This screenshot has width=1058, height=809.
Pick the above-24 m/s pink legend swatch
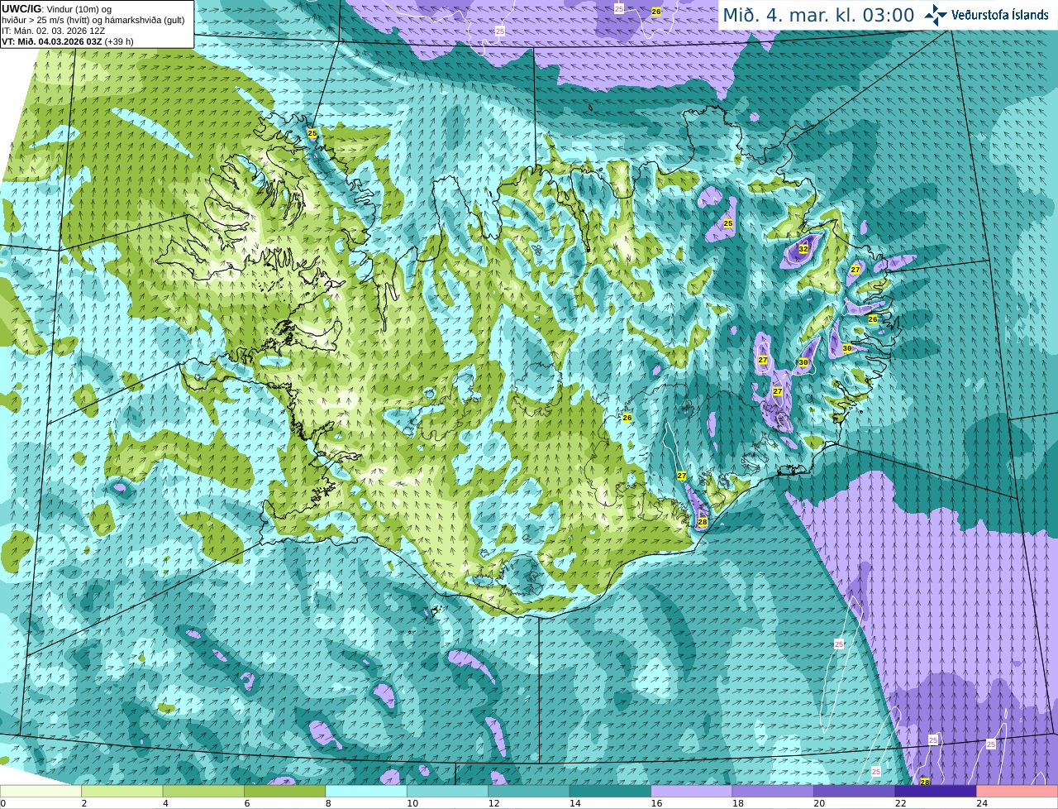coord(1017,792)
